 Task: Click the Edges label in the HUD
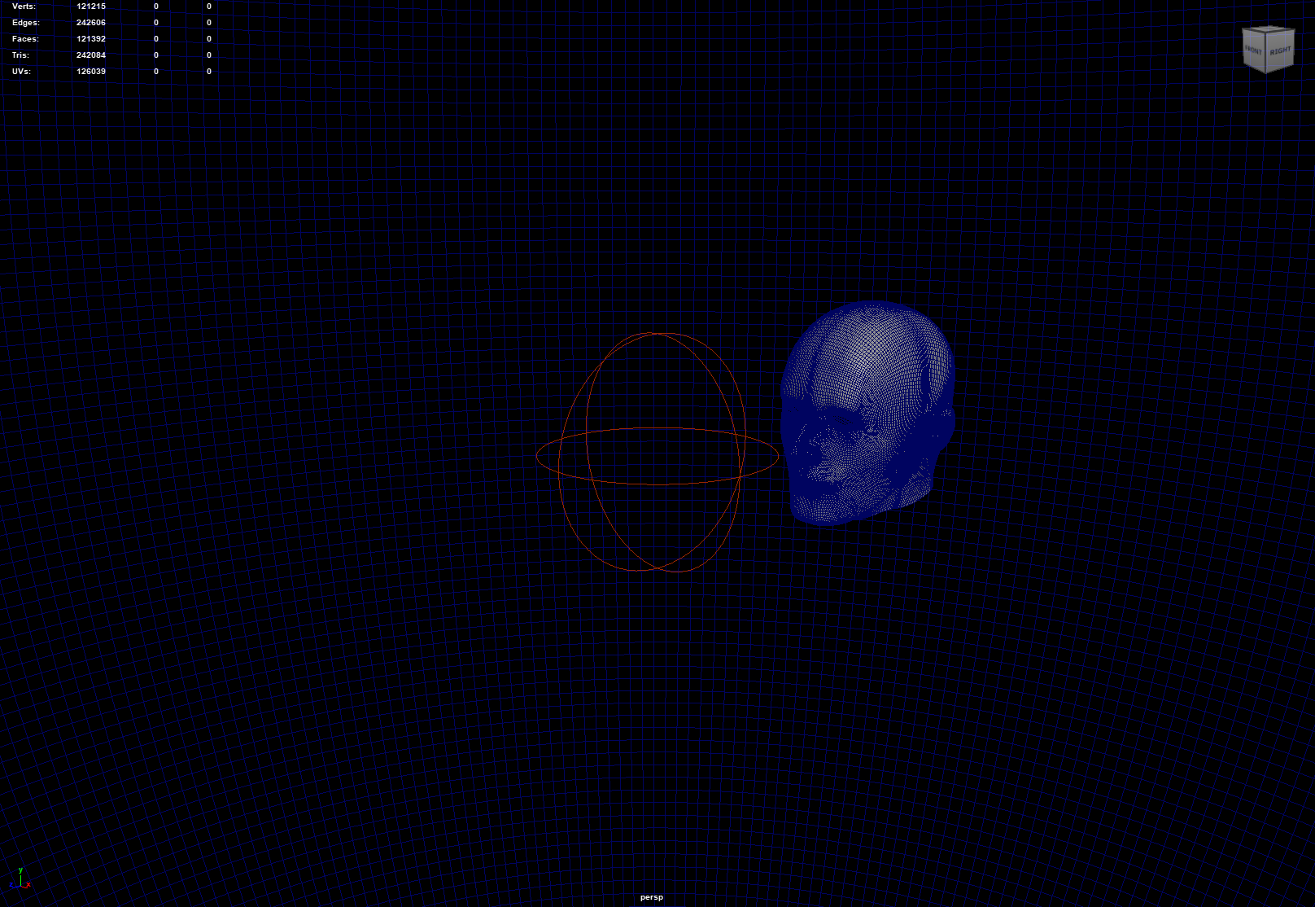coord(25,23)
